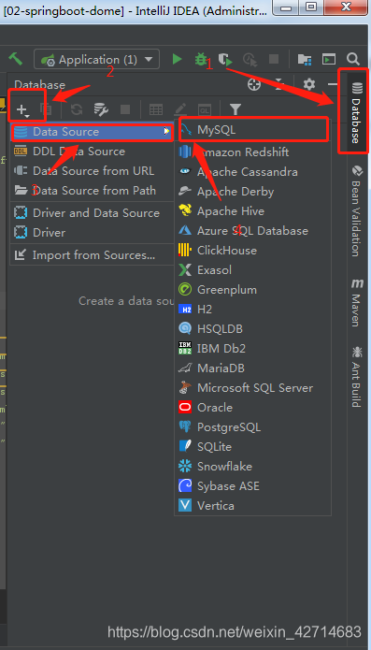Hide the Database panel with minus icon
The image size is (371, 650).
(333, 84)
